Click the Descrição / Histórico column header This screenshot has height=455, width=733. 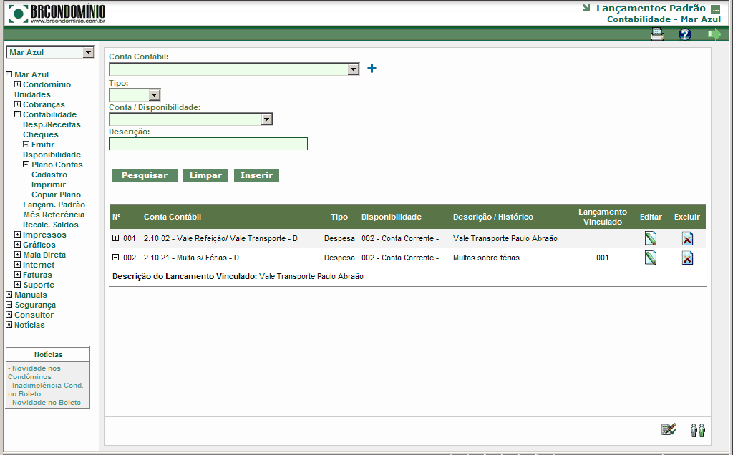tap(492, 217)
